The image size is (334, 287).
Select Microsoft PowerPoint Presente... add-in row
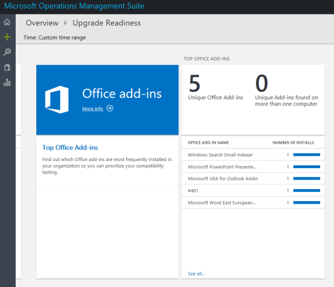pos(222,166)
